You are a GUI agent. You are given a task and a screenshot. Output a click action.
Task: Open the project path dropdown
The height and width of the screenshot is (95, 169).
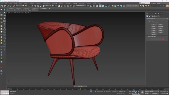(133, 6)
